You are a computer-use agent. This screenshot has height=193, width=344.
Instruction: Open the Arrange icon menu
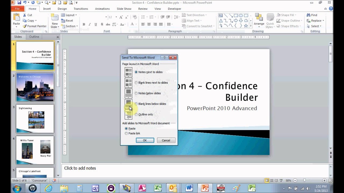[x=259, y=20]
